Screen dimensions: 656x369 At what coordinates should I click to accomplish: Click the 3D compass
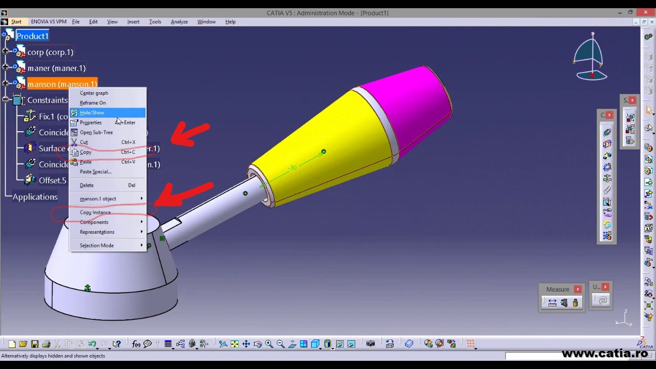click(x=591, y=56)
